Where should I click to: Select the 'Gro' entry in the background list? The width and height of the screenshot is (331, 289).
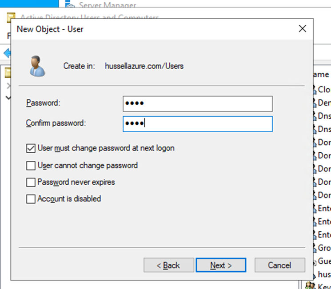pyautogui.click(x=322, y=248)
